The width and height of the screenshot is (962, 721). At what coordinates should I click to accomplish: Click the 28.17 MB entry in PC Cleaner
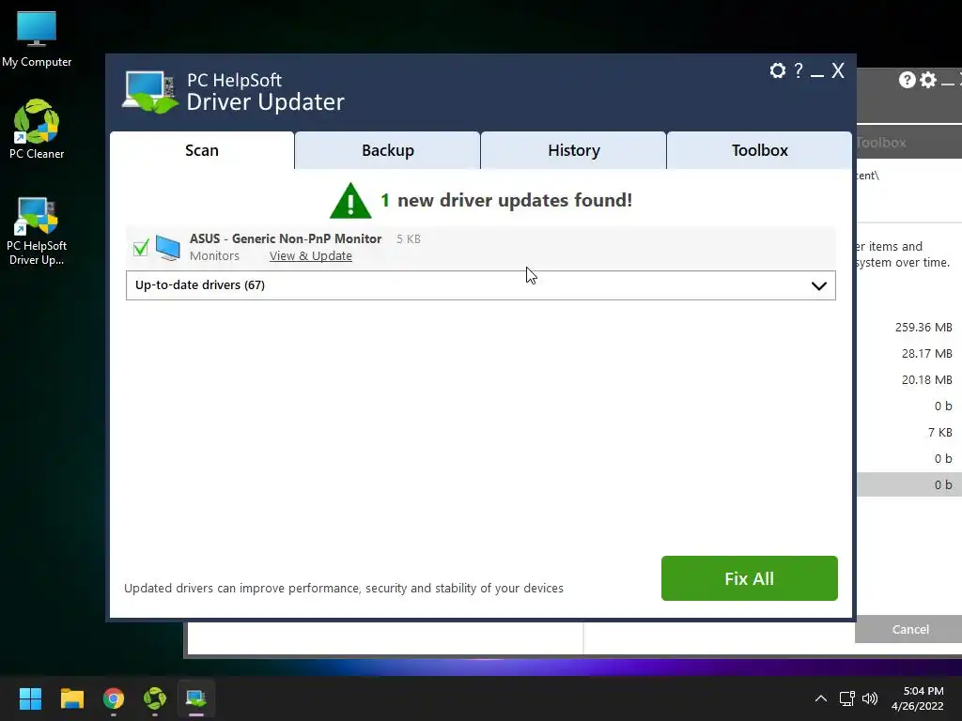(926, 354)
